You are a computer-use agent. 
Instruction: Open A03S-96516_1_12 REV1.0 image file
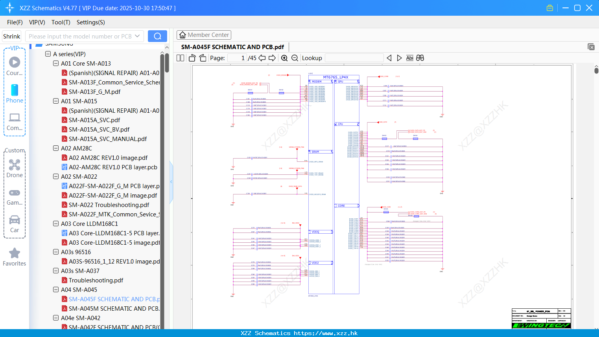click(111, 261)
